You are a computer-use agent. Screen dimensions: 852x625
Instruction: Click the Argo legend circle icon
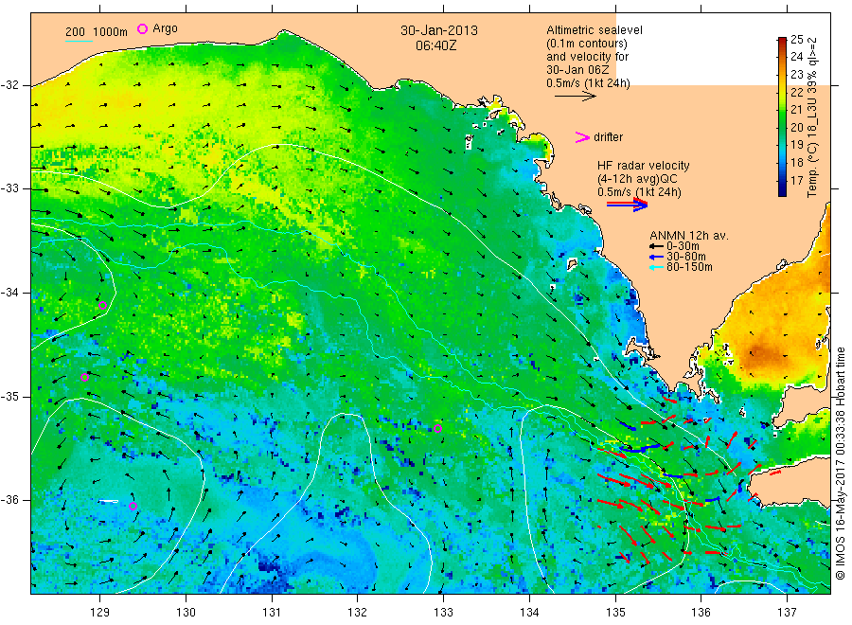tap(142, 28)
